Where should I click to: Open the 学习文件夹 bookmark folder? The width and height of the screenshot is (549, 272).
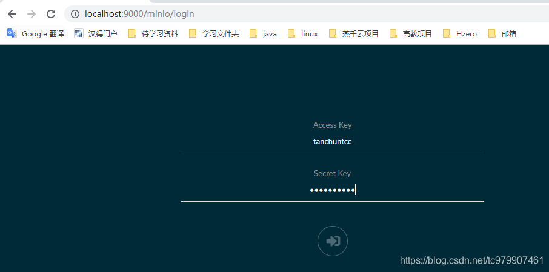214,33
